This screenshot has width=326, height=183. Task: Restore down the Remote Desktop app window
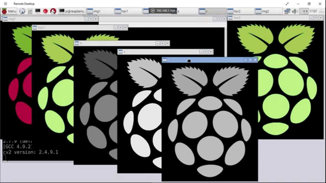[x=309, y=4]
